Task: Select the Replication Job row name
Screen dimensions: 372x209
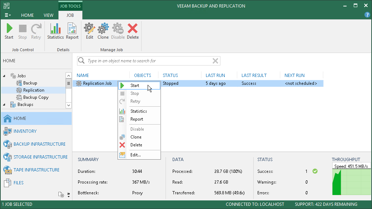Action: tap(97, 83)
